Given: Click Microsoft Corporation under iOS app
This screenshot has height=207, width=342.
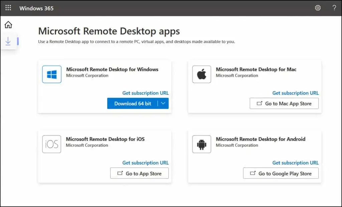Looking at the screenshot, I should click(87, 145).
